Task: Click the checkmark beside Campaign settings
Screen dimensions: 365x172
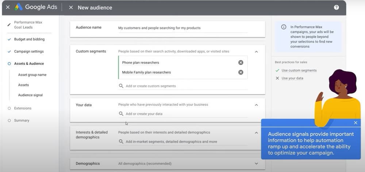Action: [x=9, y=51]
